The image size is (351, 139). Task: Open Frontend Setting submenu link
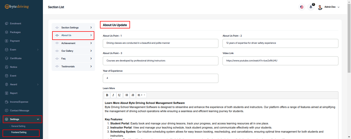19,132
